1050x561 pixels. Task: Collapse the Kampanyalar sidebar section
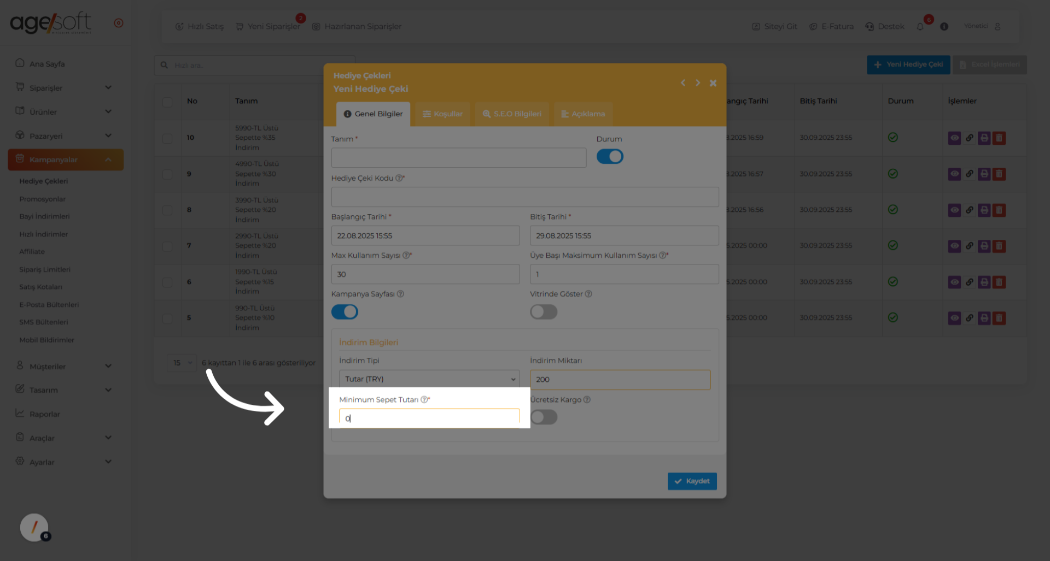66,160
